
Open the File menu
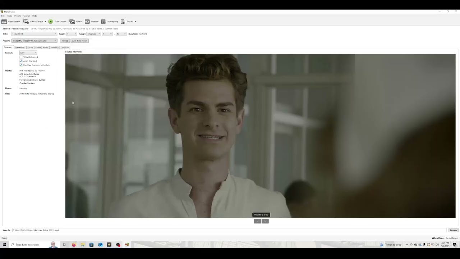coord(3,16)
